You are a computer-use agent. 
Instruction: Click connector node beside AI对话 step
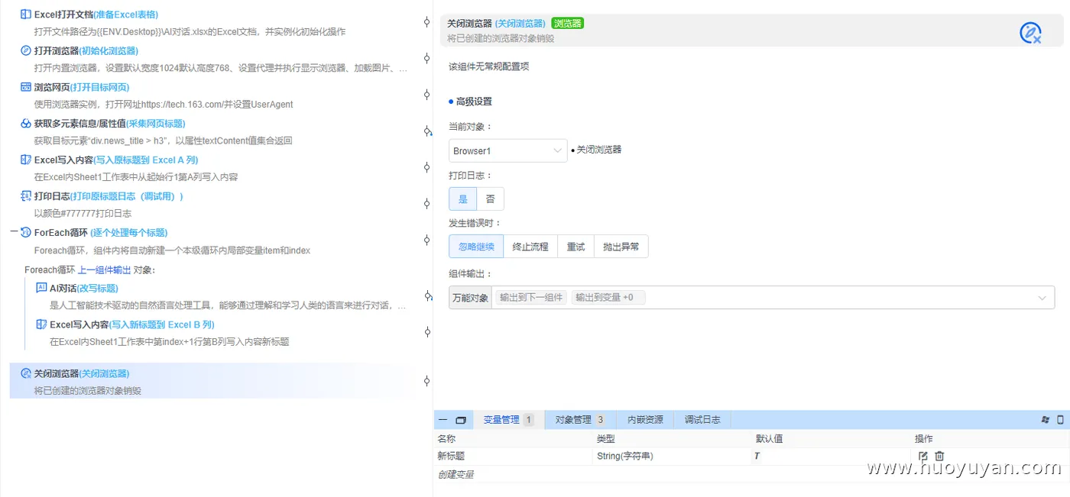[x=427, y=295]
